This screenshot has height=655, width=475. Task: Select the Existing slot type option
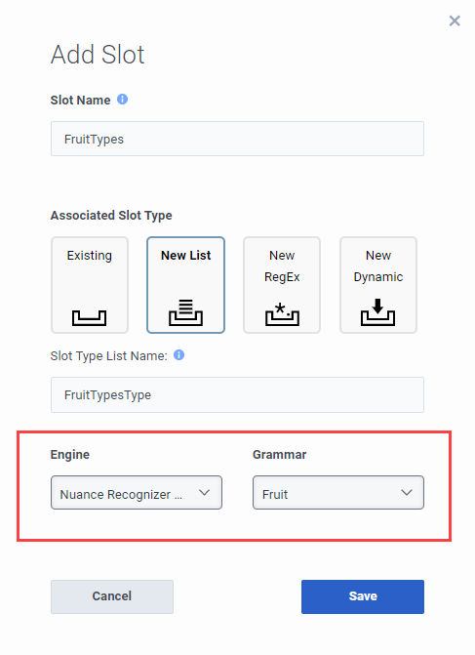click(x=90, y=285)
